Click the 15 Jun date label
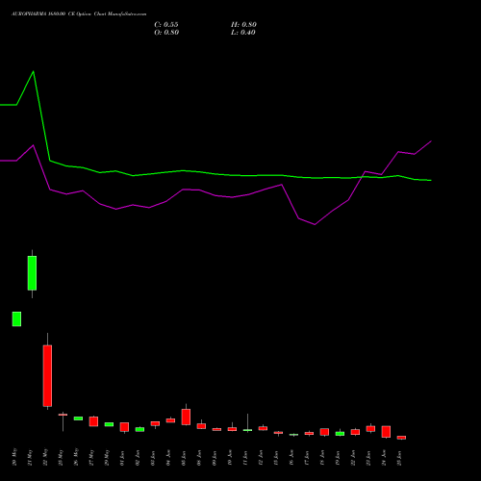Image resolution: width=481 pixels, height=481 pixels. tap(276, 458)
